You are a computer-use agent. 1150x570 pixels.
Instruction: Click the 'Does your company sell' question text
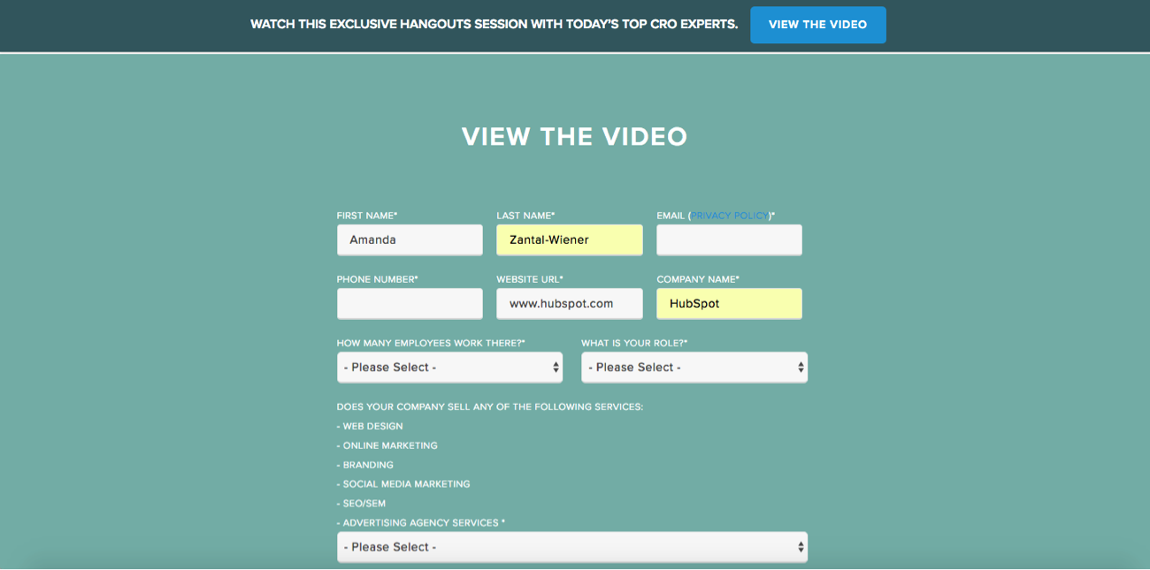click(x=490, y=407)
